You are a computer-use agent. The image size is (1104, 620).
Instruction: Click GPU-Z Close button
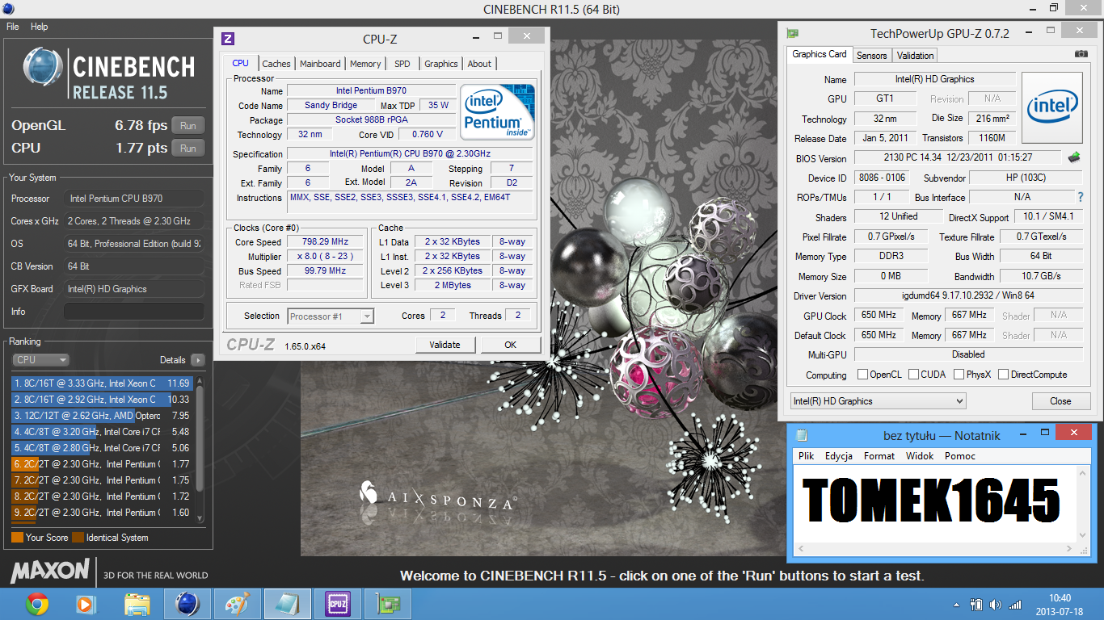pyautogui.click(x=1060, y=401)
